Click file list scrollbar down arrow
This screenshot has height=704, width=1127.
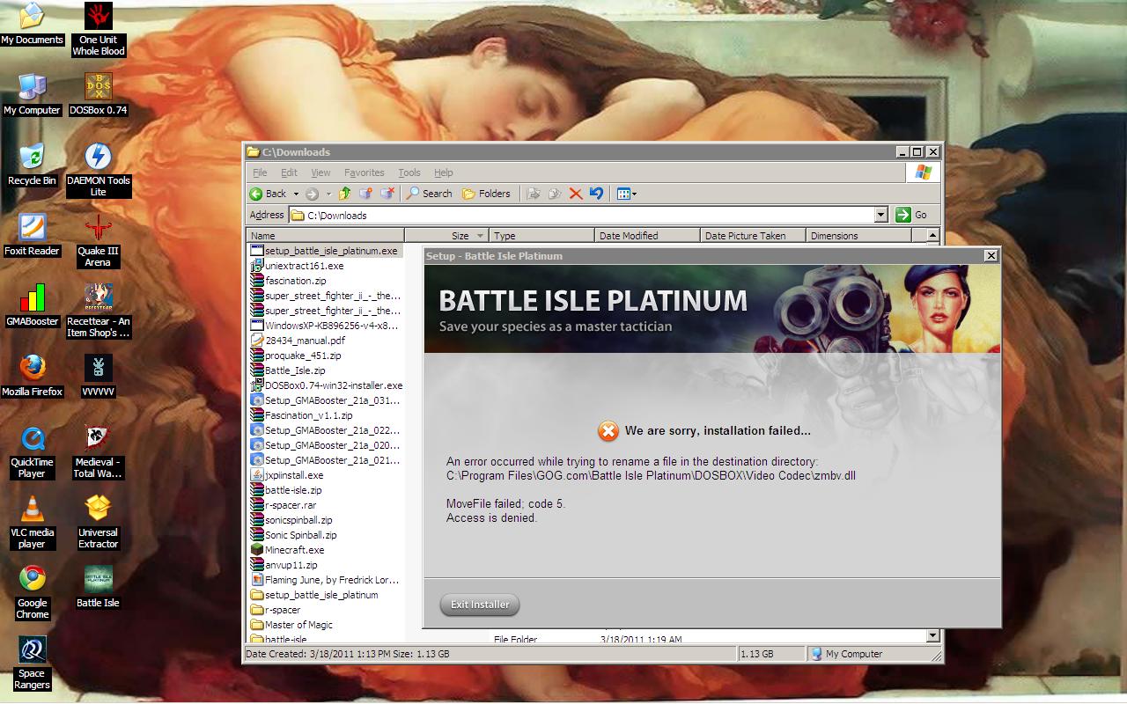click(x=932, y=635)
